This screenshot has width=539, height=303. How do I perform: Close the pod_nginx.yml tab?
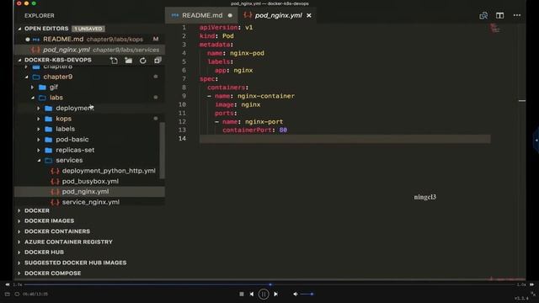click(309, 15)
